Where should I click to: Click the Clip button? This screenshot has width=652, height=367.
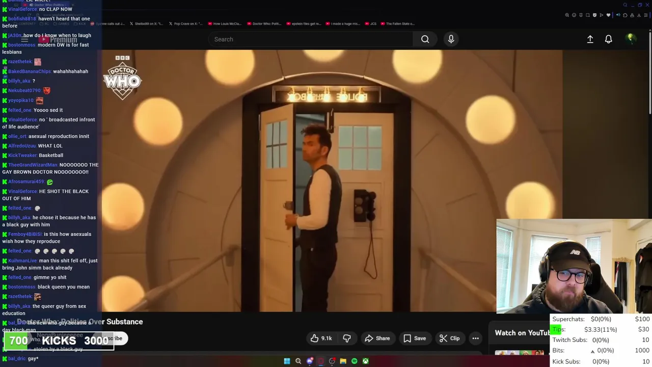(x=449, y=338)
